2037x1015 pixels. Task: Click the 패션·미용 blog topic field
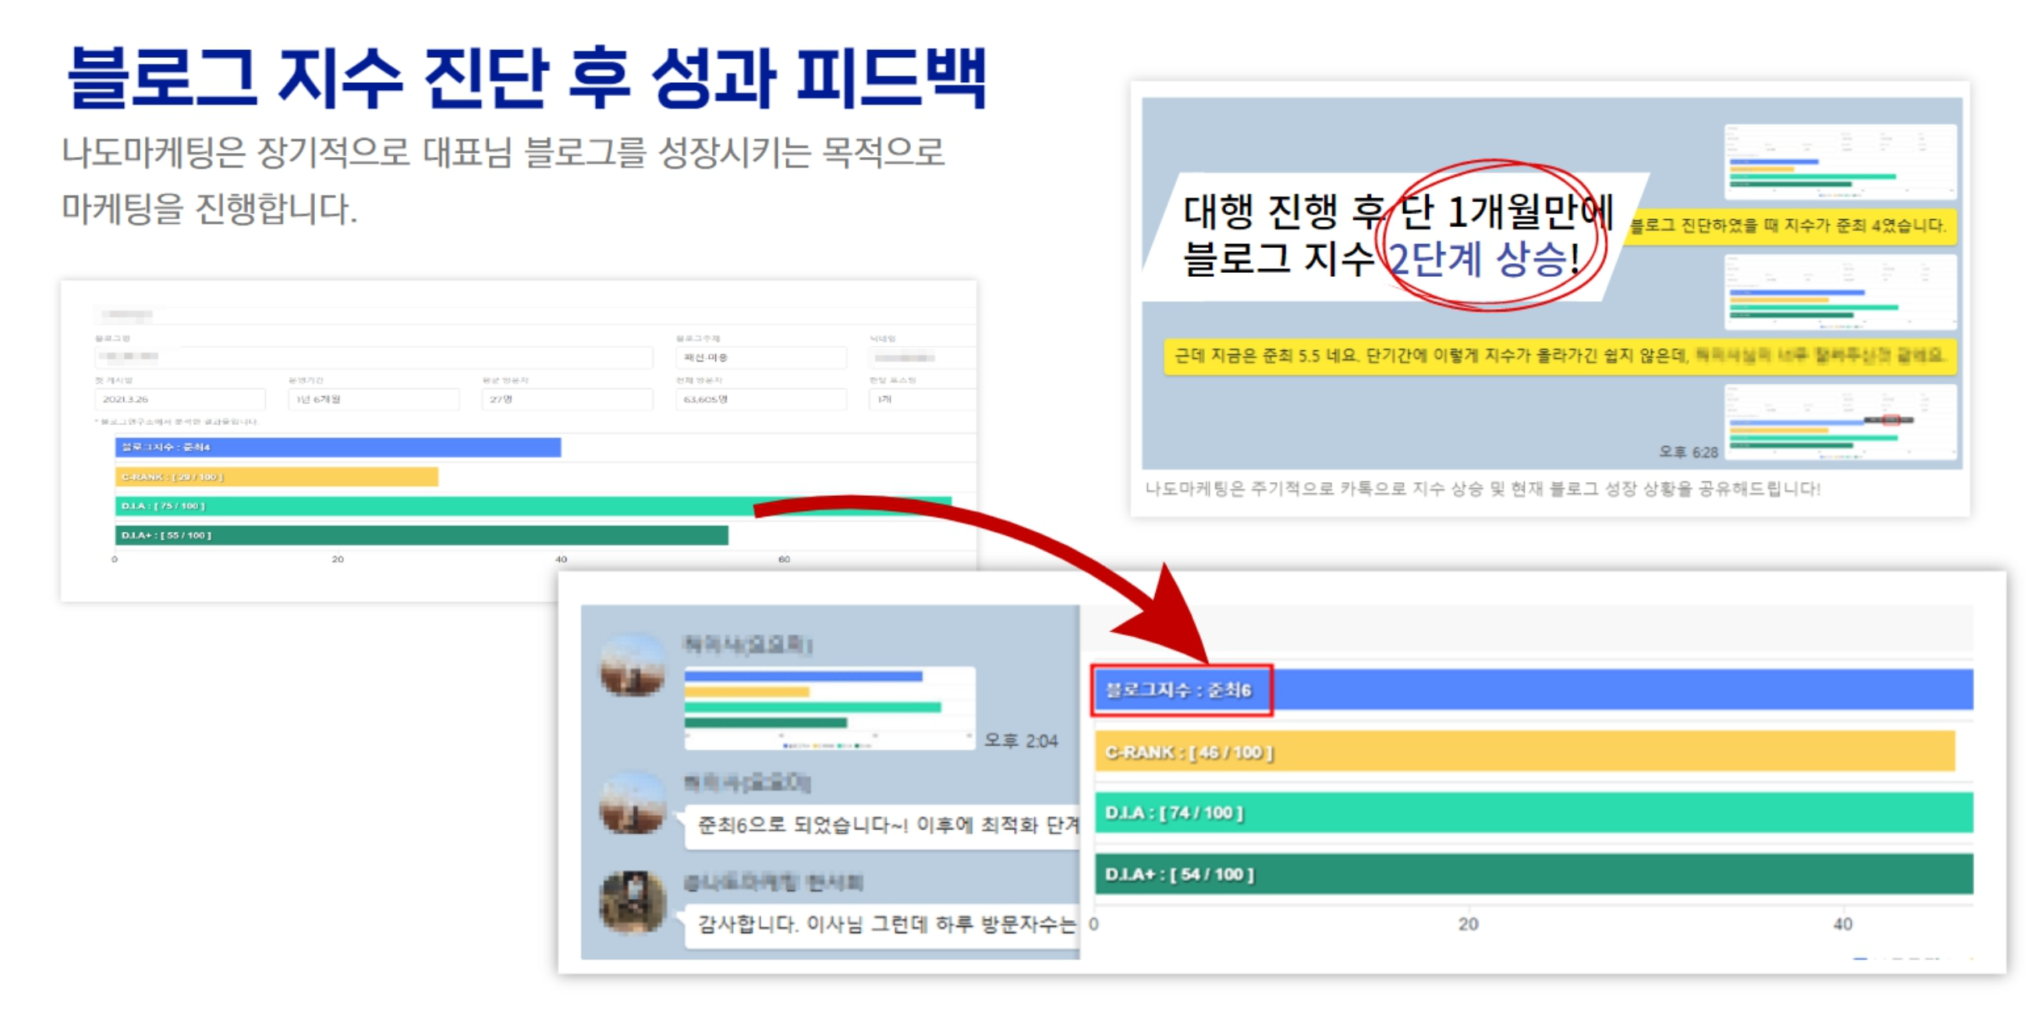(x=760, y=357)
